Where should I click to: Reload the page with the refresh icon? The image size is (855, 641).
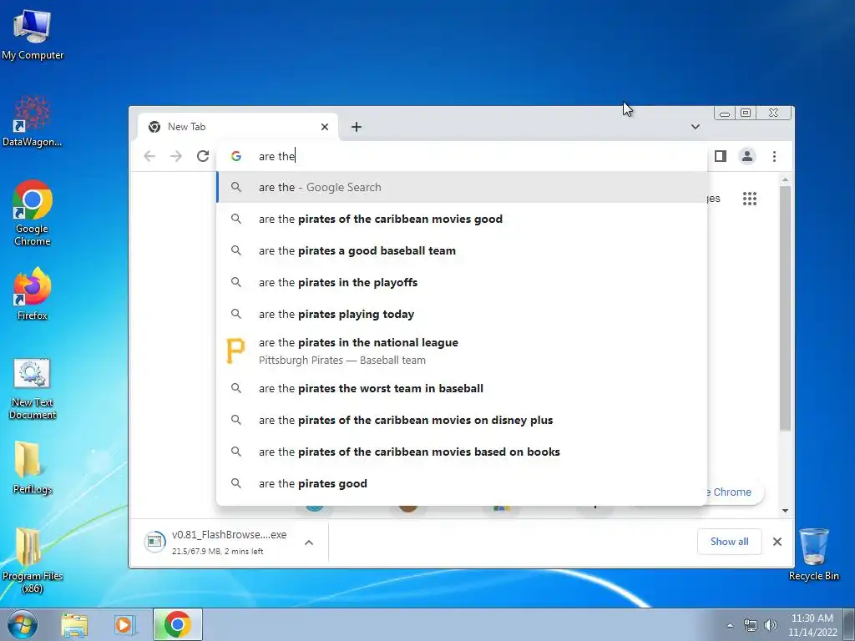[203, 156]
